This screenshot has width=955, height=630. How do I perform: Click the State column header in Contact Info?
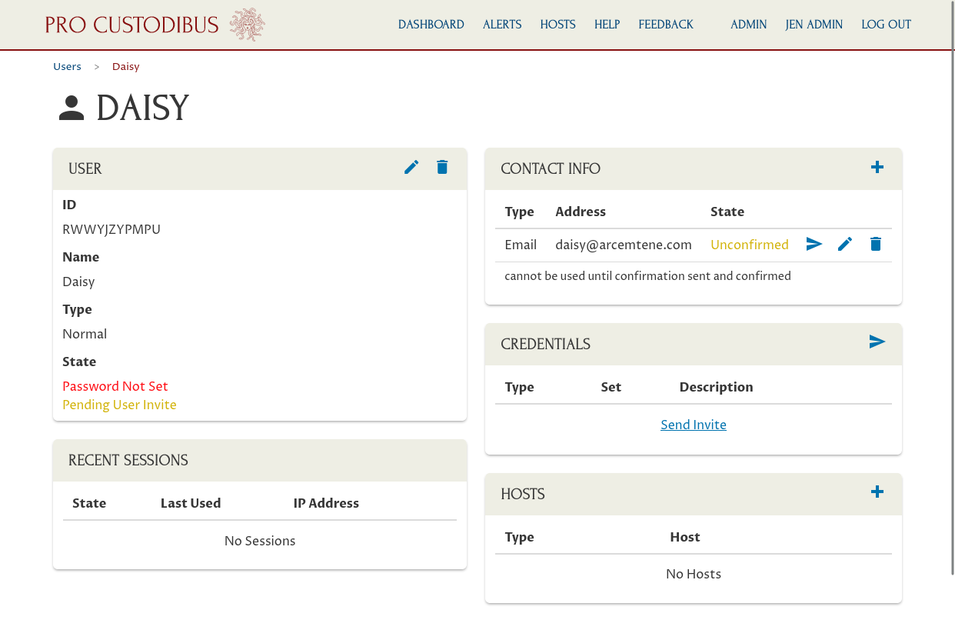(x=727, y=212)
